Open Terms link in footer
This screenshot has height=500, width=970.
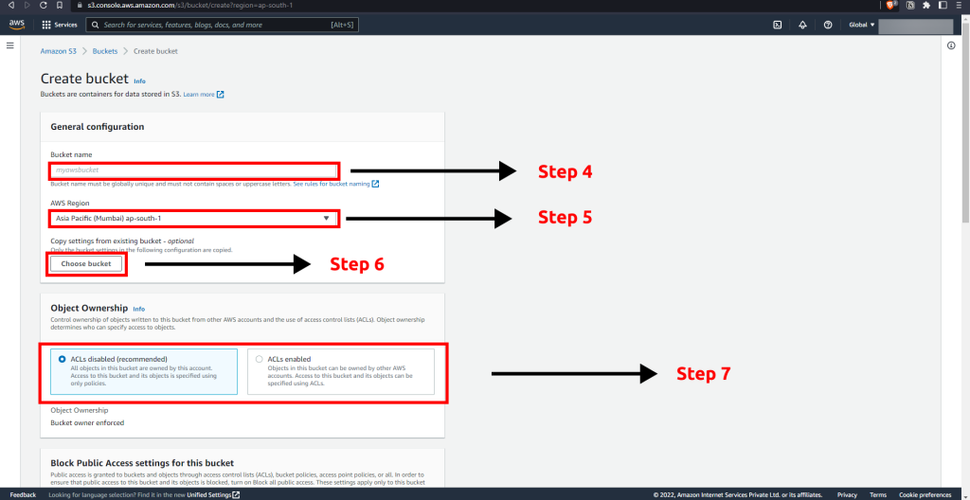[x=878, y=495]
